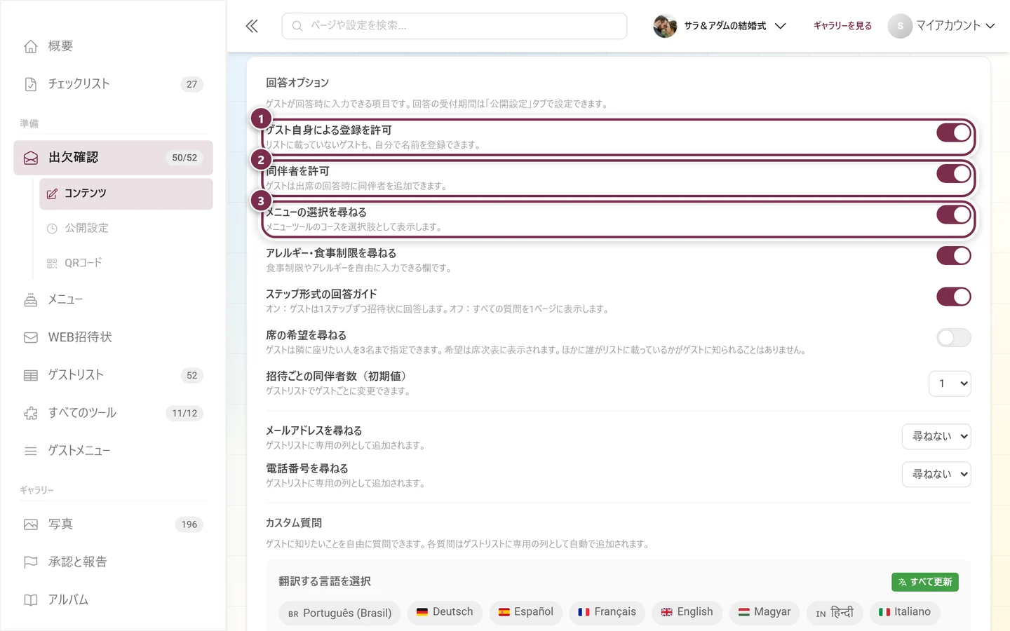Collapse the sidebar with double-chevron icon
The width and height of the screenshot is (1010, 631).
click(x=252, y=26)
